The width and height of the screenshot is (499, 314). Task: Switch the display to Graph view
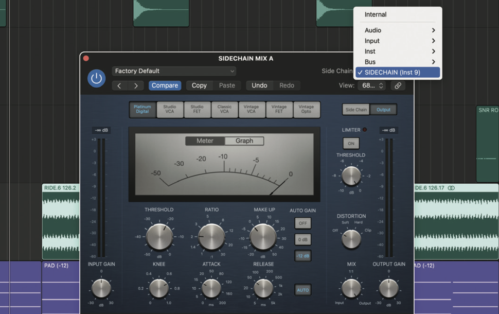click(x=244, y=141)
